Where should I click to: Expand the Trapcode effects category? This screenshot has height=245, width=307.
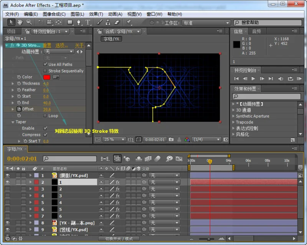[233, 122]
